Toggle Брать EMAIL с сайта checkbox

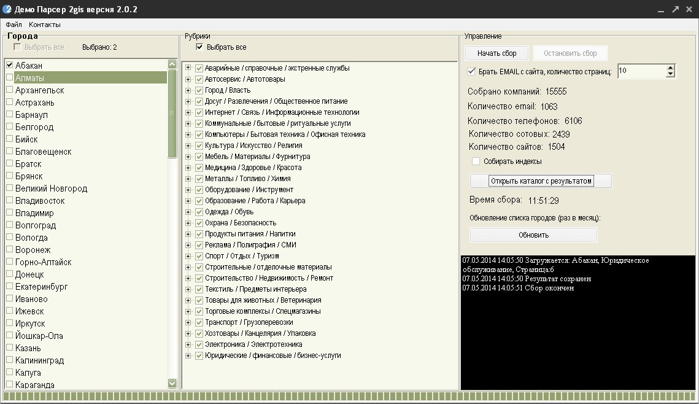(471, 71)
